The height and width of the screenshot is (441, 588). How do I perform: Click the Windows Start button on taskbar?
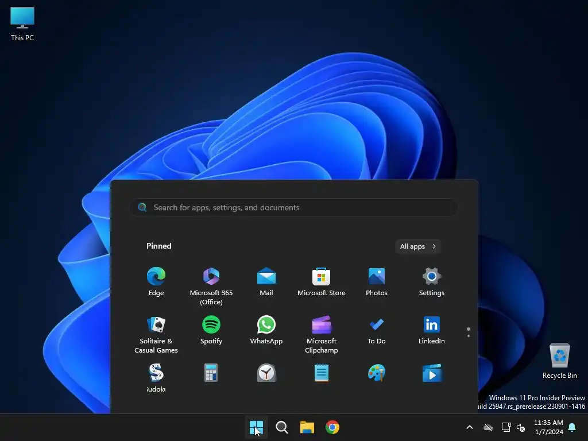click(x=257, y=427)
